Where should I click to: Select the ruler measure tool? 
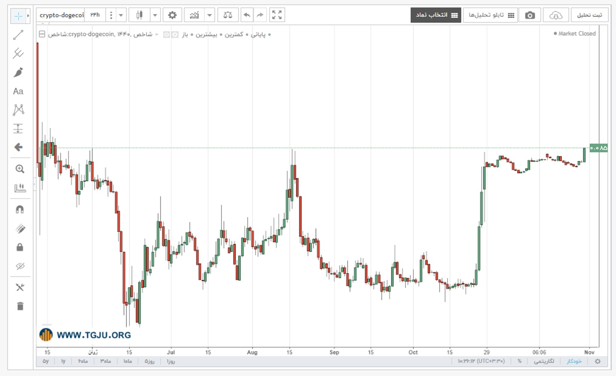(x=20, y=188)
